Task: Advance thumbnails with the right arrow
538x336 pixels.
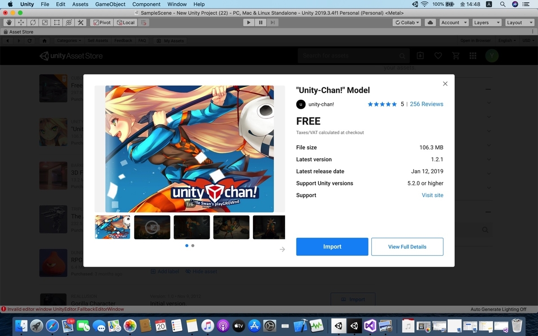Action: point(282,249)
